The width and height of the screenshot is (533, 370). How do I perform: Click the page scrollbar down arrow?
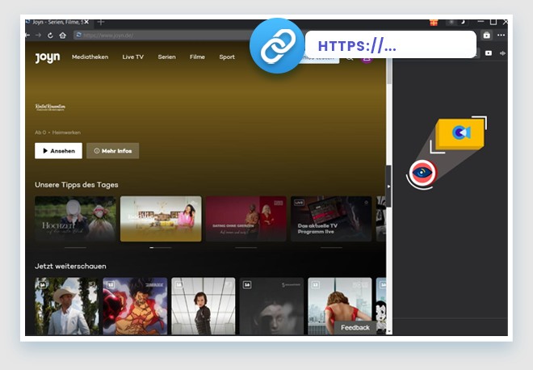(x=389, y=331)
